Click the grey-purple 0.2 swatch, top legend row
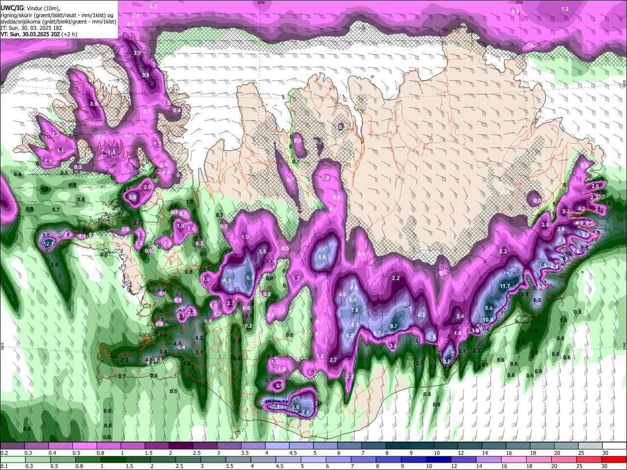The width and height of the screenshot is (627, 470). (x=12, y=446)
